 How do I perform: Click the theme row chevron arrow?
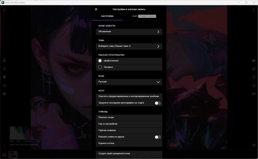[x=158, y=46]
